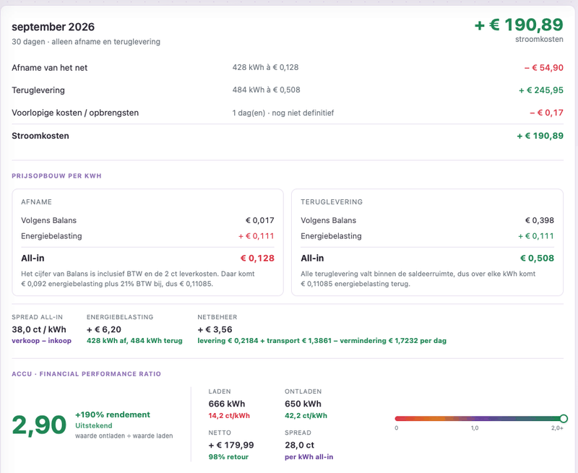The width and height of the screenshot is (578, 473).
Task: Click '30 dagen · alleen afname en teruglevering' subtitle
Action: coord(86,42)
